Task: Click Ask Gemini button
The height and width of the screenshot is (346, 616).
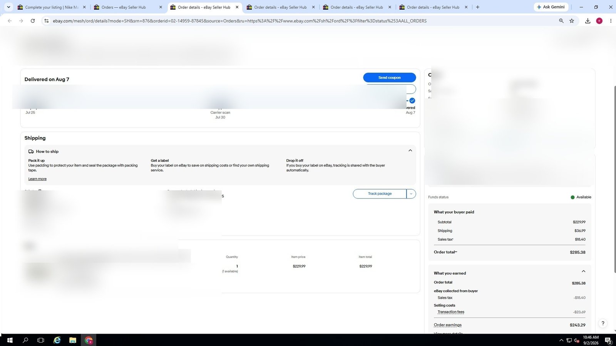Action: [x=551, y=7]
